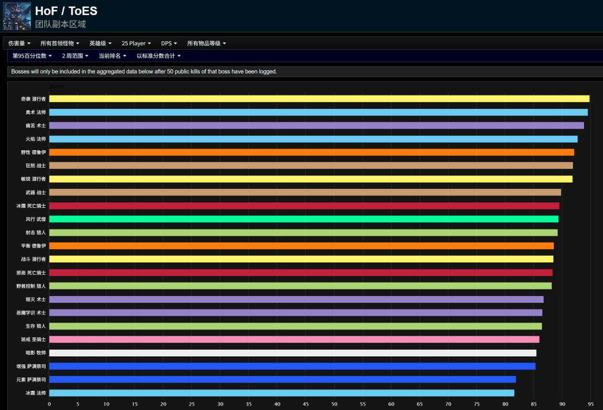Click the light blue 火焰 法师 bar
This screenshot has width=603, height=410.
tap(313, 139)
